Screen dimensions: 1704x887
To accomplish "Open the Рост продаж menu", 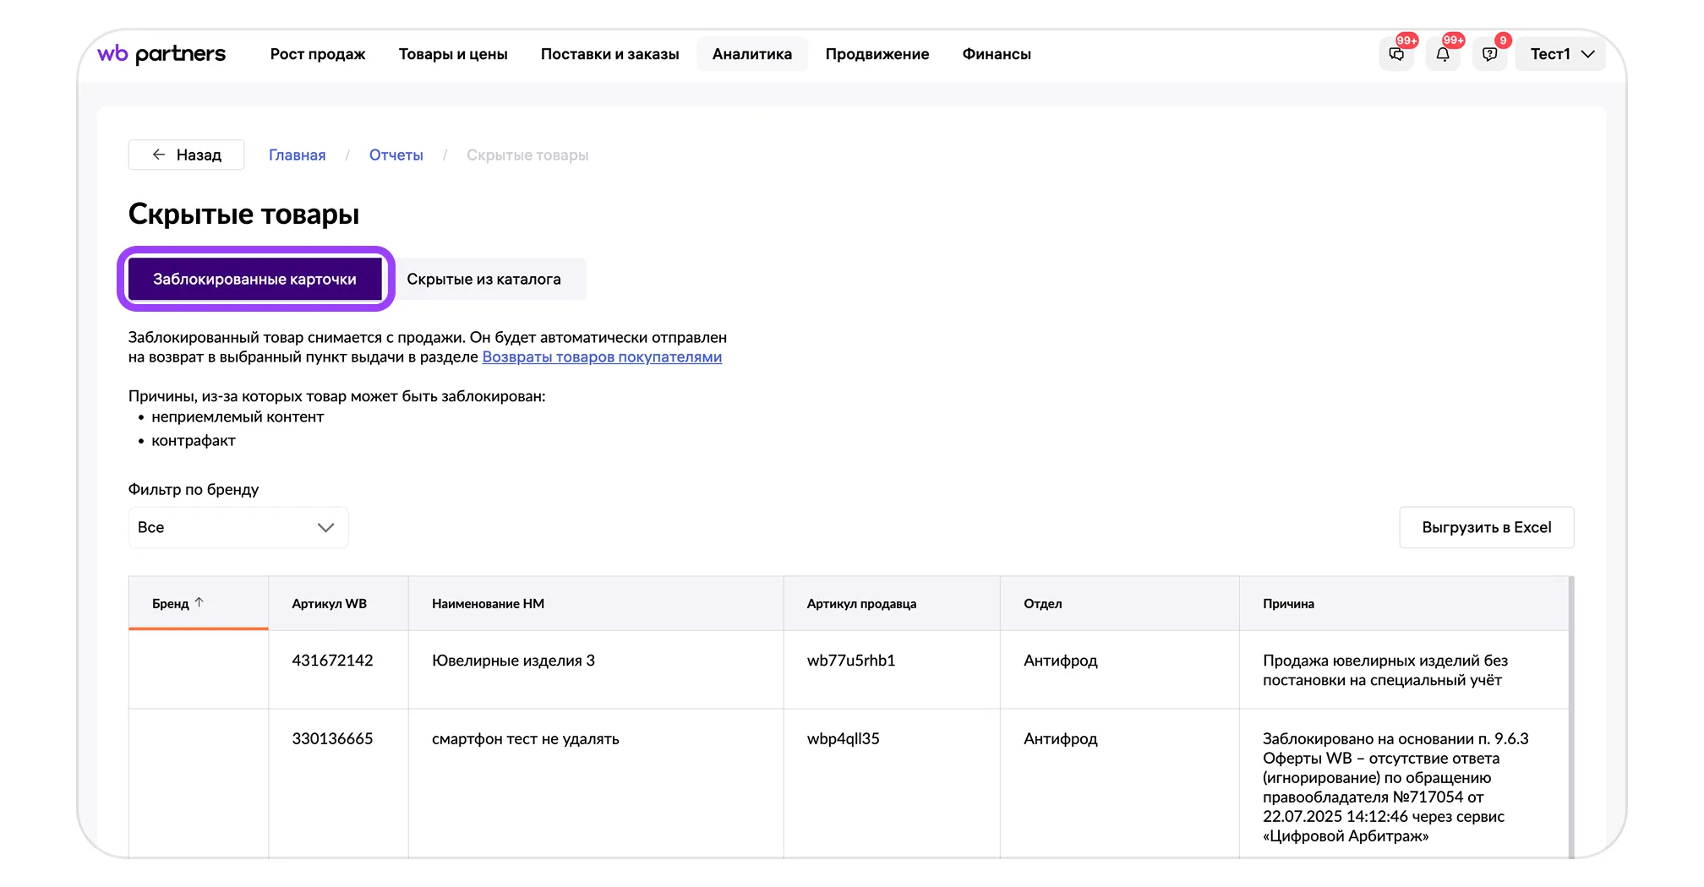I will click(318, 54).
